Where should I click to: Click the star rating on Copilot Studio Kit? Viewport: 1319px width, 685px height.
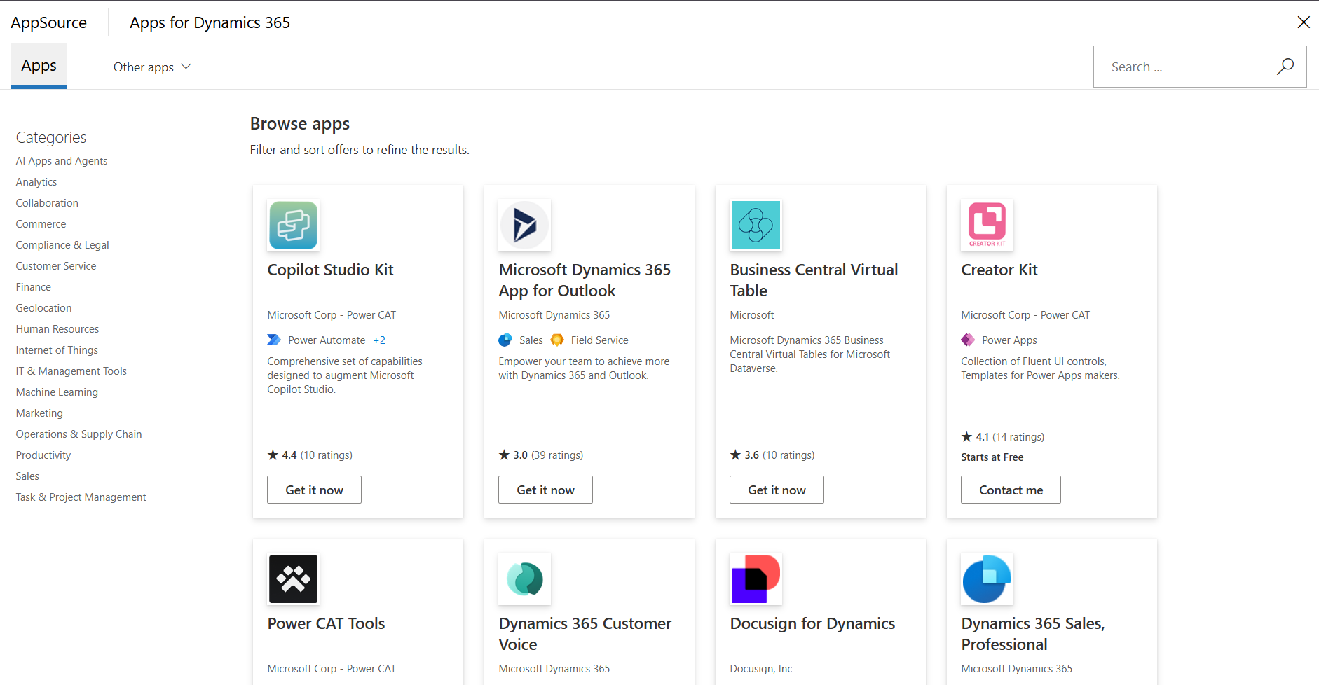point(273,455)
